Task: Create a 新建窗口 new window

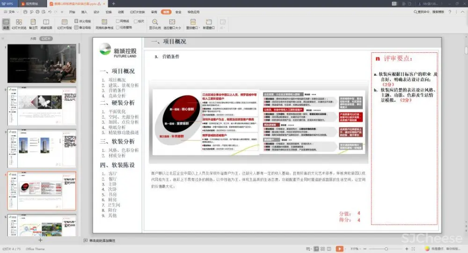Action: pyautogui.click(x=209, y=24)
